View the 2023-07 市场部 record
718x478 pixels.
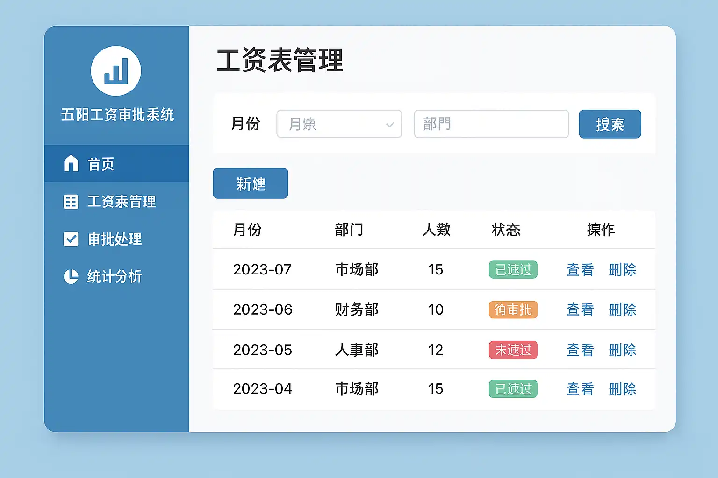(580, 270)
